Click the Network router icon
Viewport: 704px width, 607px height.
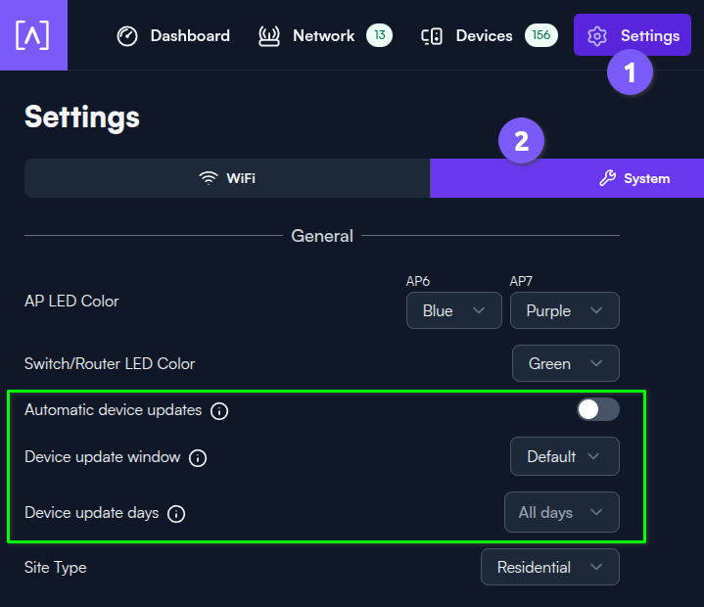(x=269, y=36)
